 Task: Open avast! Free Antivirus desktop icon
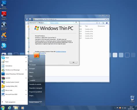(4, 37)
